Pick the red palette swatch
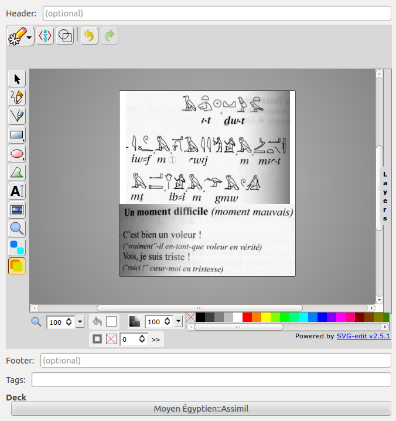396x421 pixels. [x=247, y=317]
